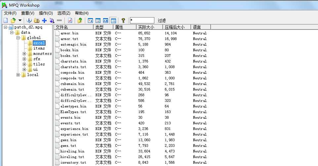
Task: Click the archive information icon
Action: (x=29, y=20)
